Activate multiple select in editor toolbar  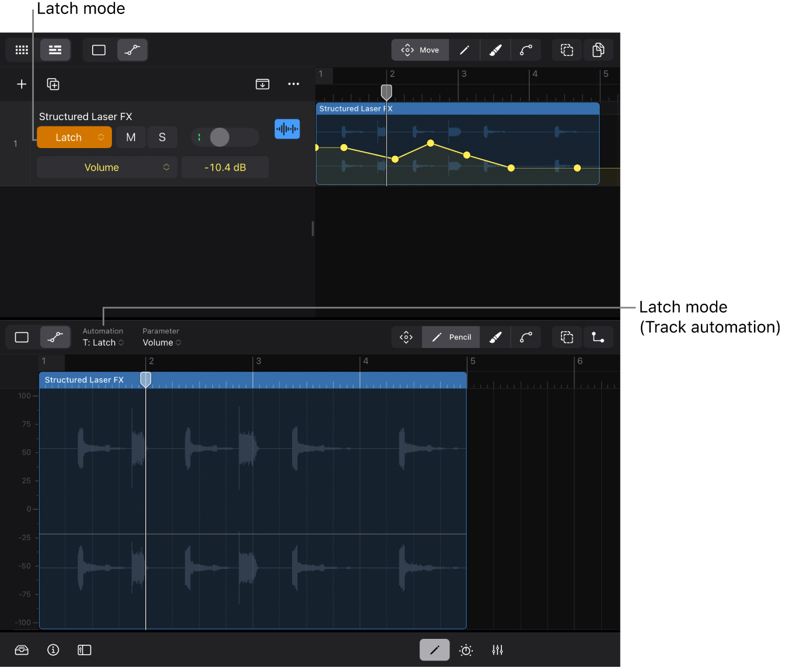point(567,337)
